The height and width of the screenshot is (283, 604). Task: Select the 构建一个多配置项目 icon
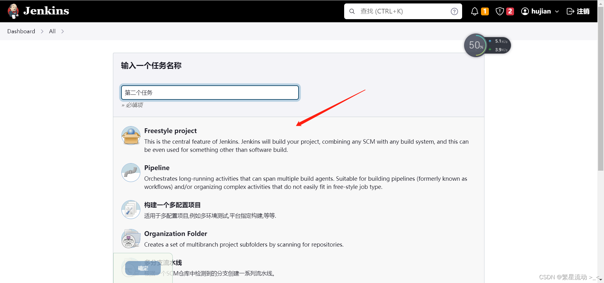(131, 210)
